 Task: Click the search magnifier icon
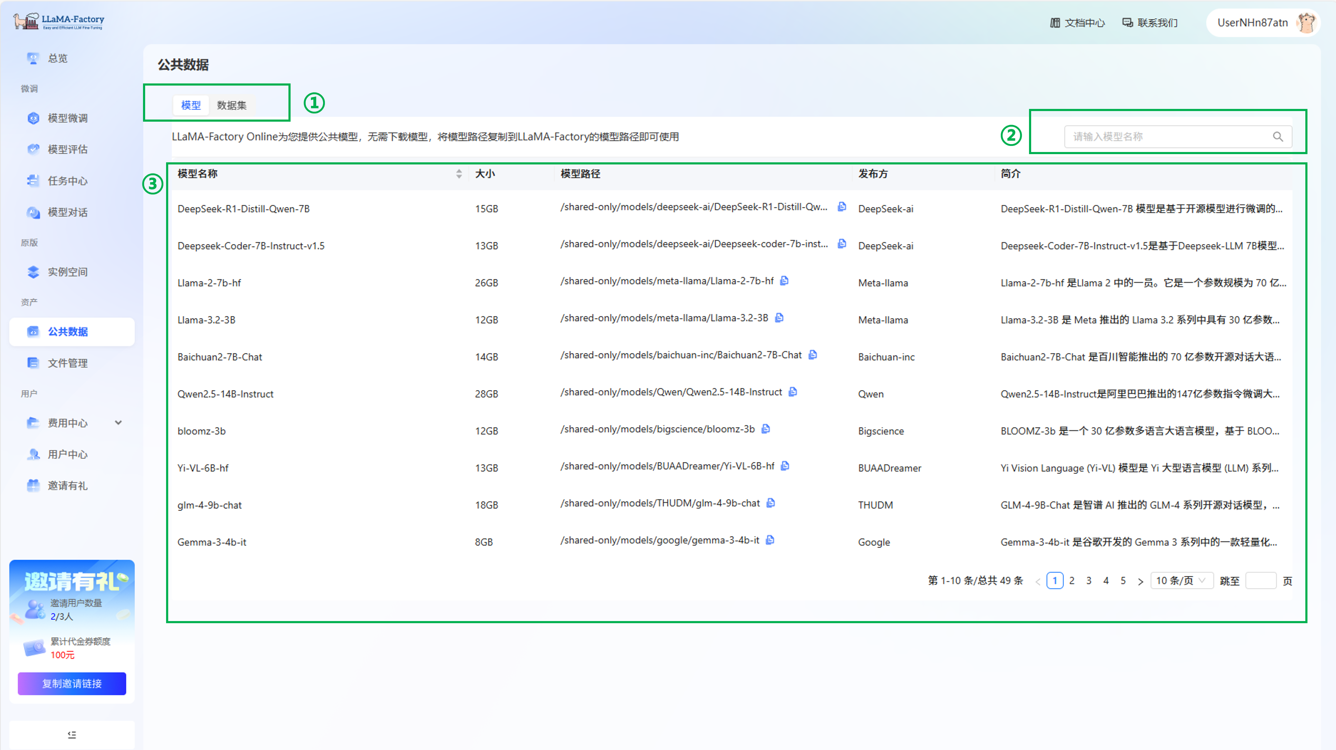(1277, 136)
